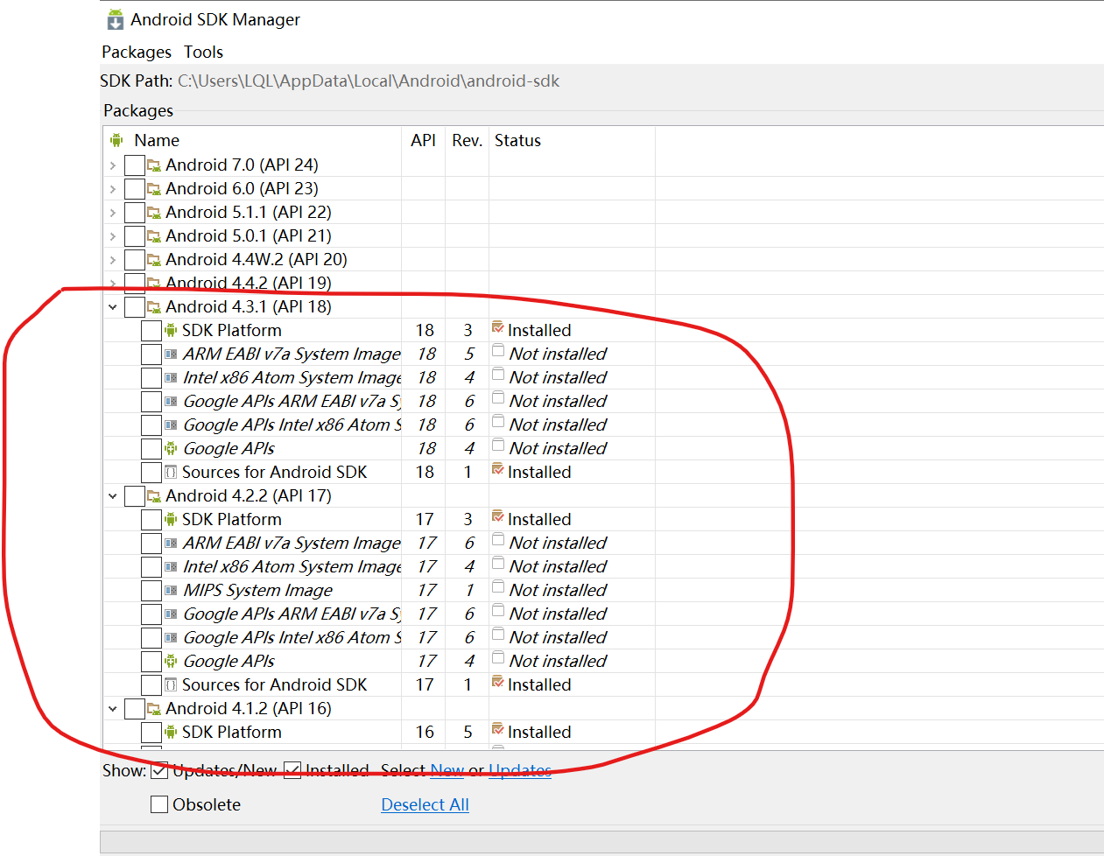Click the API column header
Image resolution: width=1104 pixels, height=856 pixels.
pyautogui.click(x=423, y=140)
